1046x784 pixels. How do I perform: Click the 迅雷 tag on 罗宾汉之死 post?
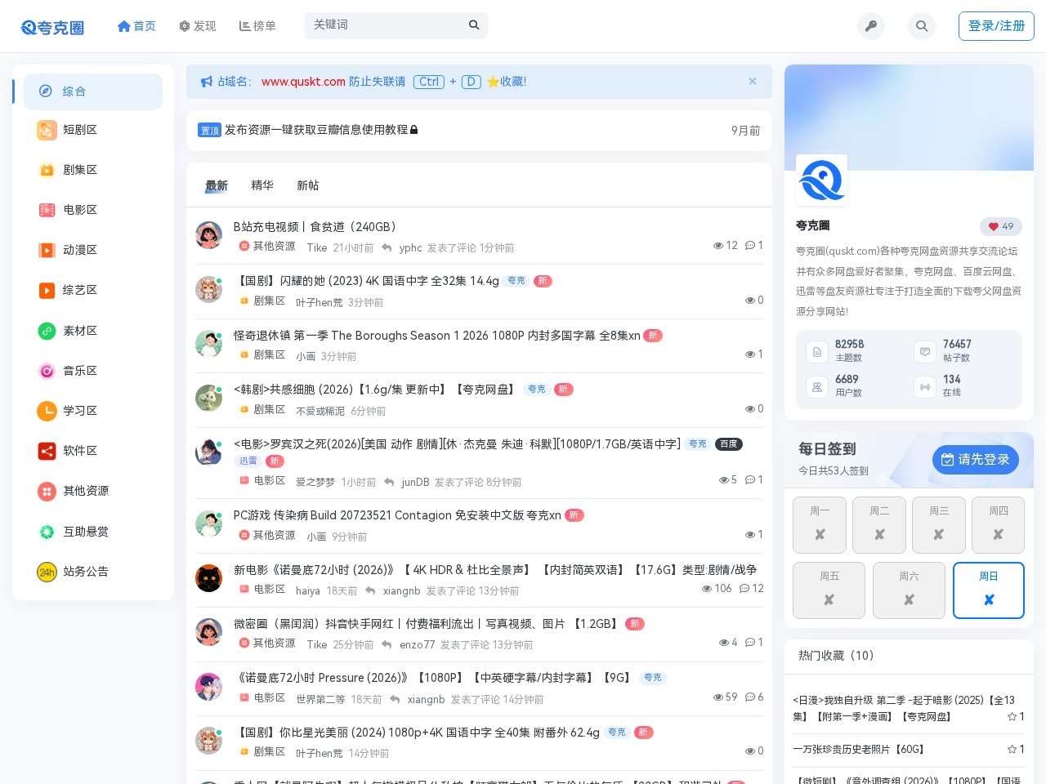pyautogui.click(x=248, y=461)
